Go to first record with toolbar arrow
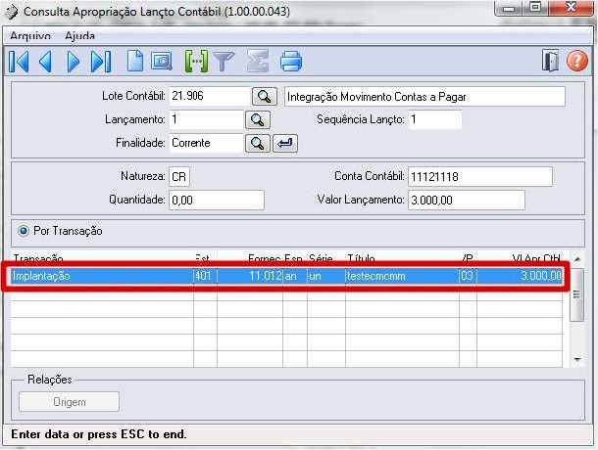This screenshot has height=450, width=598. [x=19, y=62]
